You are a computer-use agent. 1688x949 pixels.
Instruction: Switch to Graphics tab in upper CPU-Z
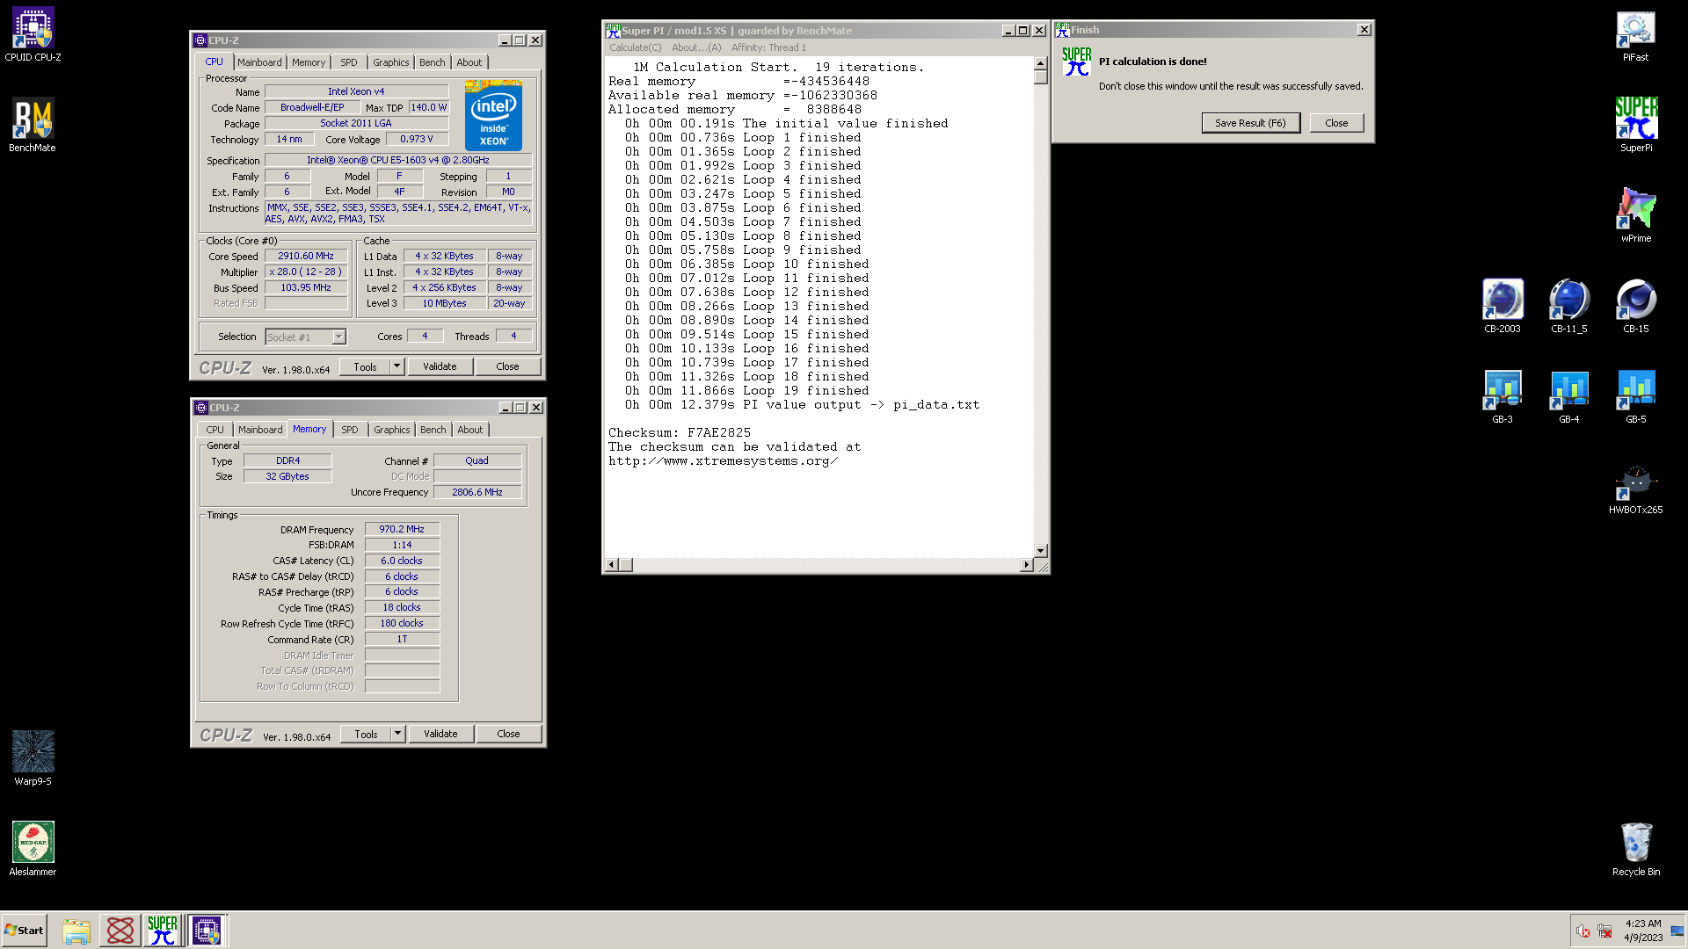(390, 62)
